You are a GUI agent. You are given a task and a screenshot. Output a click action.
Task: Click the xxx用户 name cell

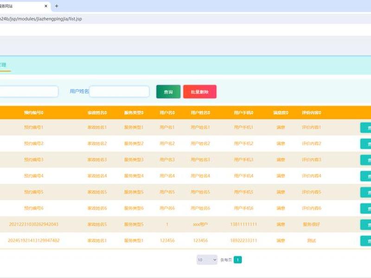coord(200,224)
